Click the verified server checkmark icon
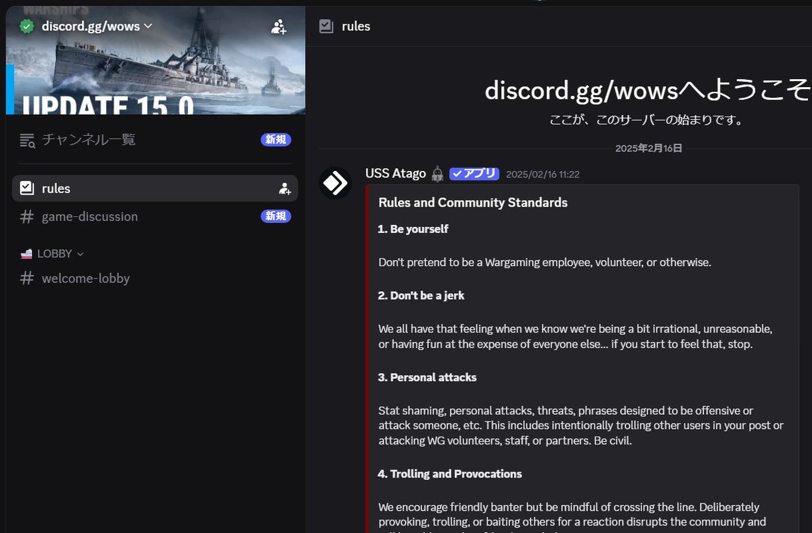Screen dimensions: 812x533 pyautogui.click(x=27, y=26)
